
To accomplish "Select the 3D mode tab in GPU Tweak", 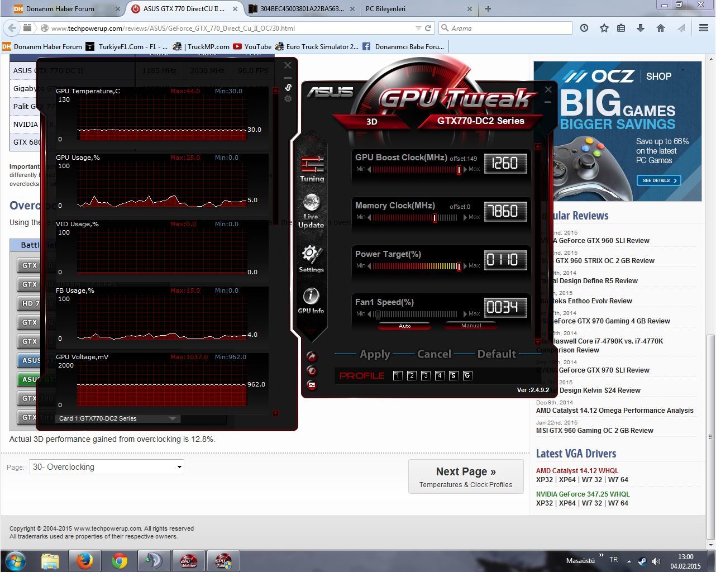I will 372,121.
